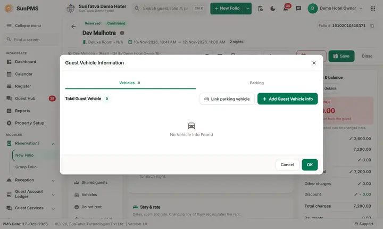Click the SunTatva Demo Hotel logo
383x229 pixels.
click(71, 9)
